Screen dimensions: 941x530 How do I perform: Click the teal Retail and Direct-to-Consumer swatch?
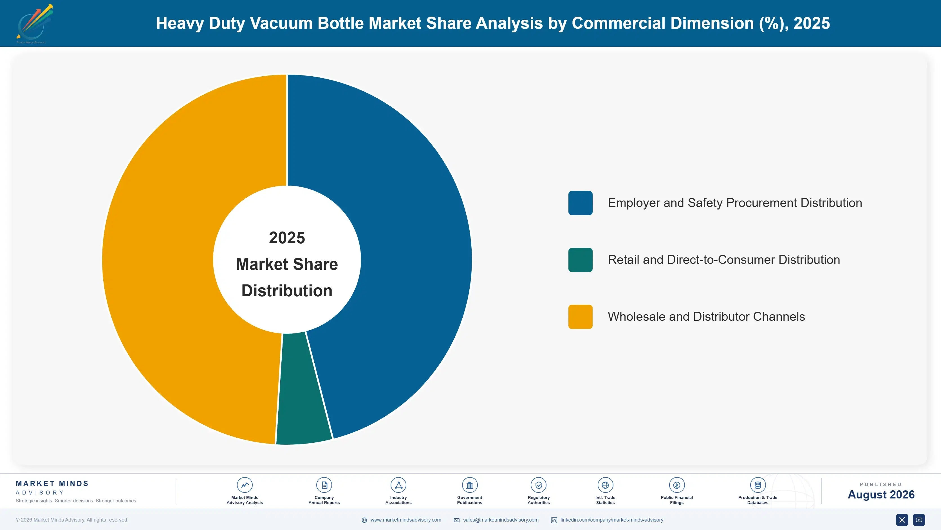(581, 260)
